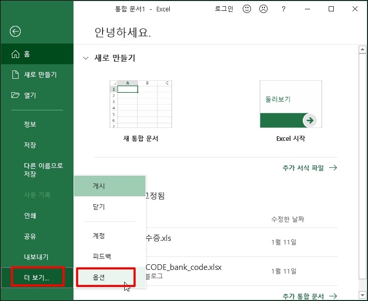Choose 다른 이름으로 저장
Screen dimensions: 368x301
(x=37, y=169)
